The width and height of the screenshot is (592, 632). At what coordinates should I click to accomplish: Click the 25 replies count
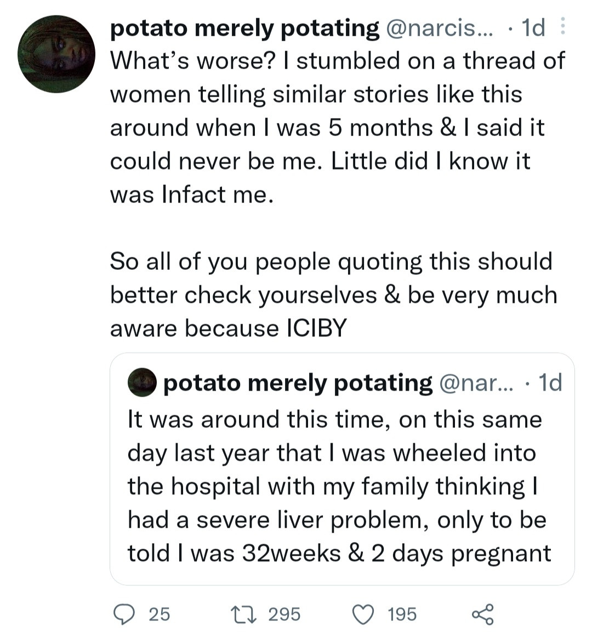160,614
